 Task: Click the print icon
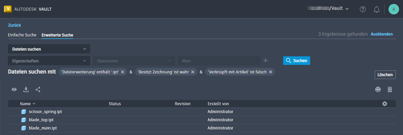click(x=378, y=89)
